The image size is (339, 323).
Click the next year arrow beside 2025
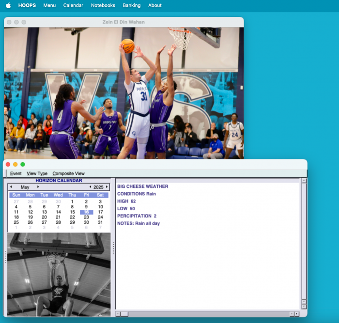[x=107, y=187]
